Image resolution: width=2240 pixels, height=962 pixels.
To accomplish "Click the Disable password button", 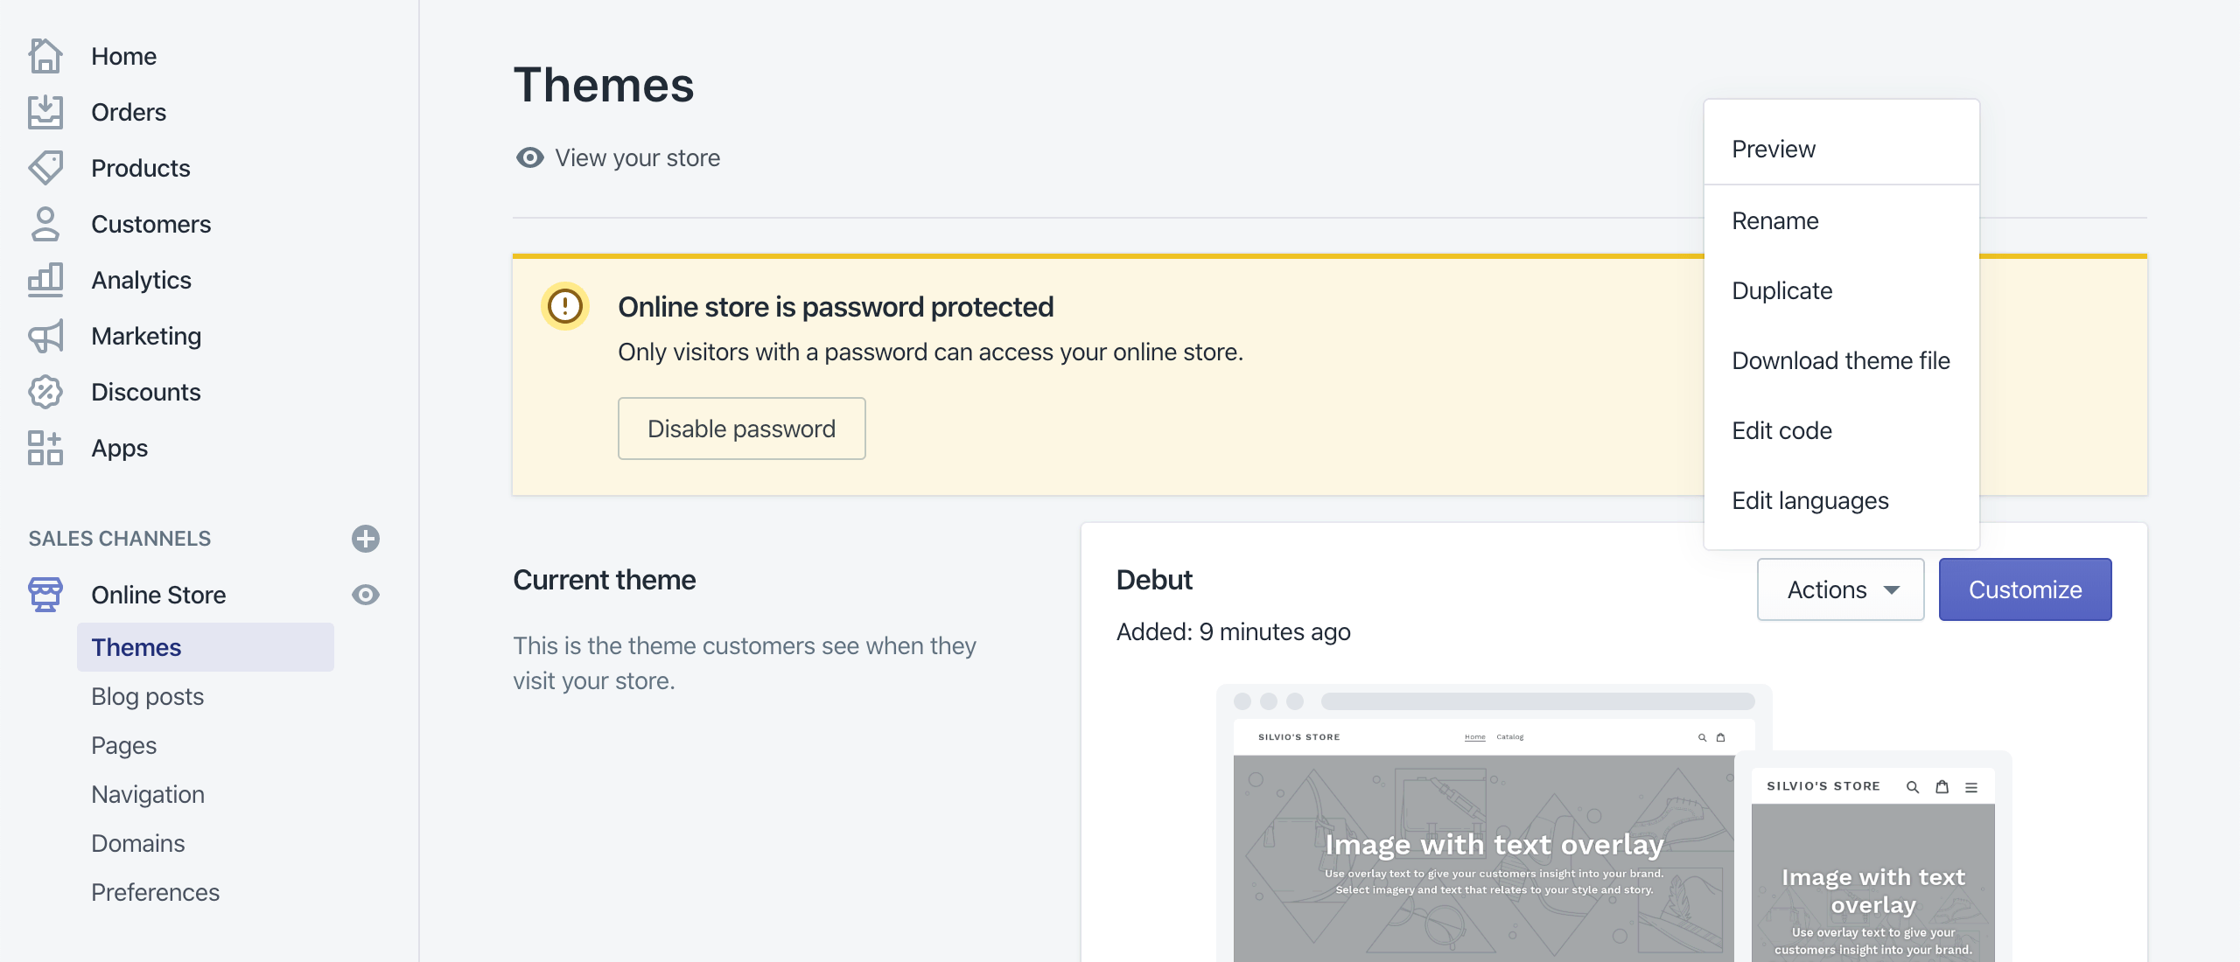I will 741,428.
